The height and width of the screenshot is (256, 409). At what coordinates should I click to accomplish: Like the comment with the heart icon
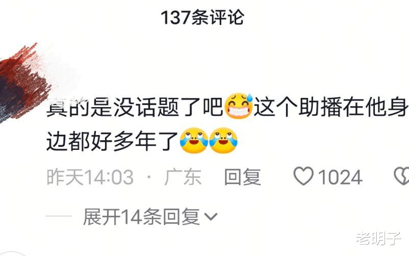point(303,176)
